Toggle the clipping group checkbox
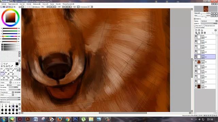 [x=204, y=26]
